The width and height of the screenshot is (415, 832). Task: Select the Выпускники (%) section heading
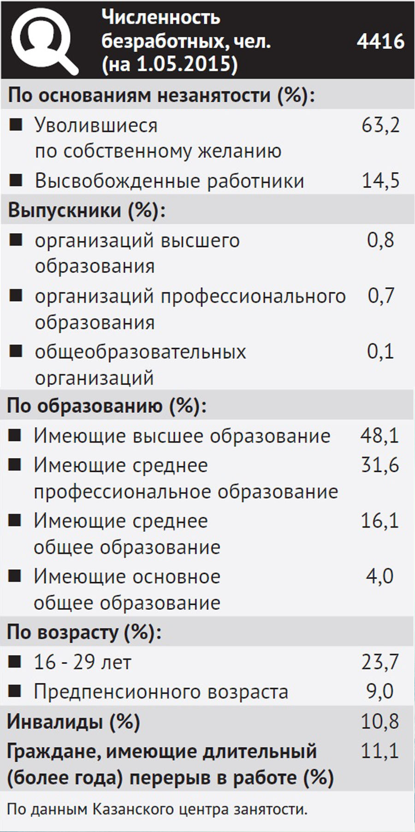pos(87,210)
